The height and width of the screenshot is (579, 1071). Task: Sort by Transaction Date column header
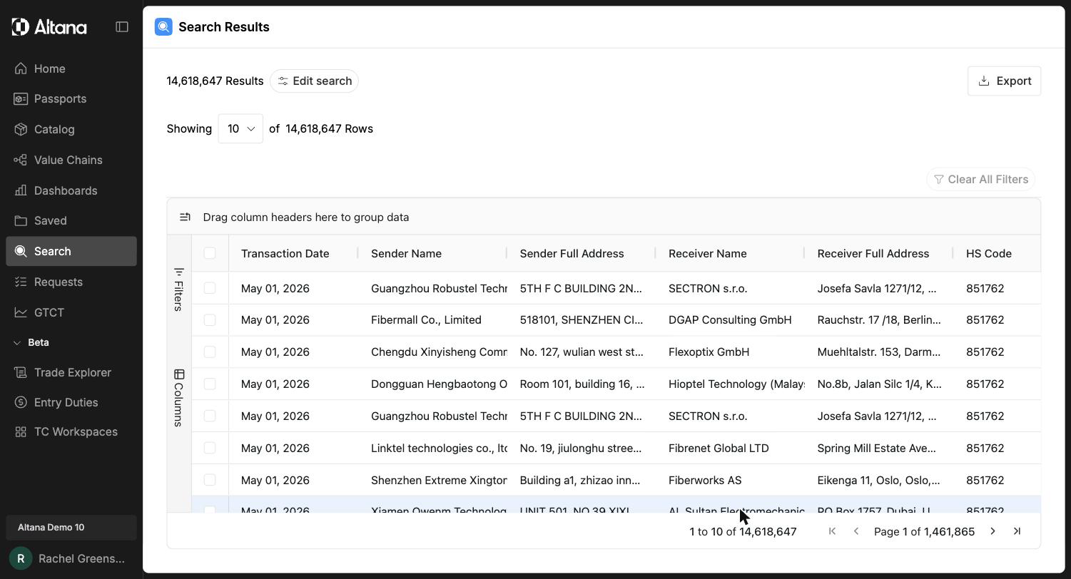coord(285,254)
